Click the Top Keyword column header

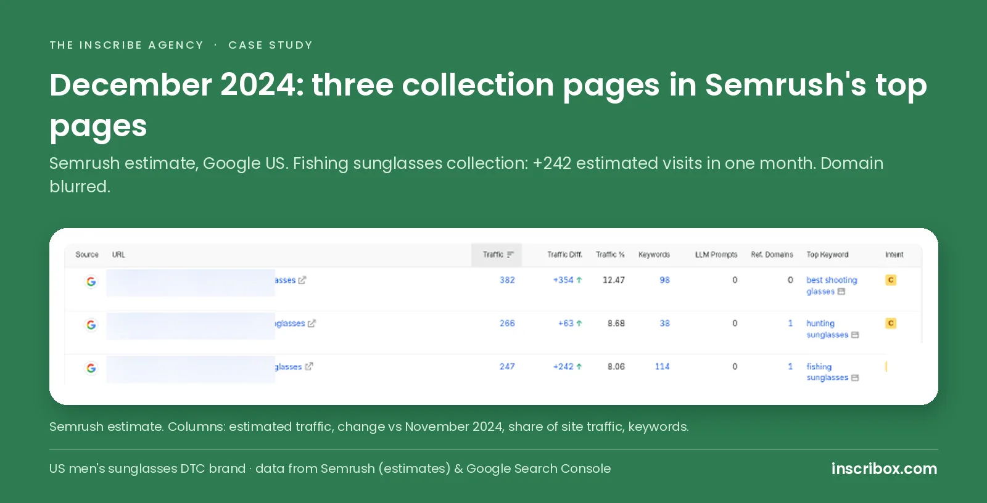click(827, 255)
